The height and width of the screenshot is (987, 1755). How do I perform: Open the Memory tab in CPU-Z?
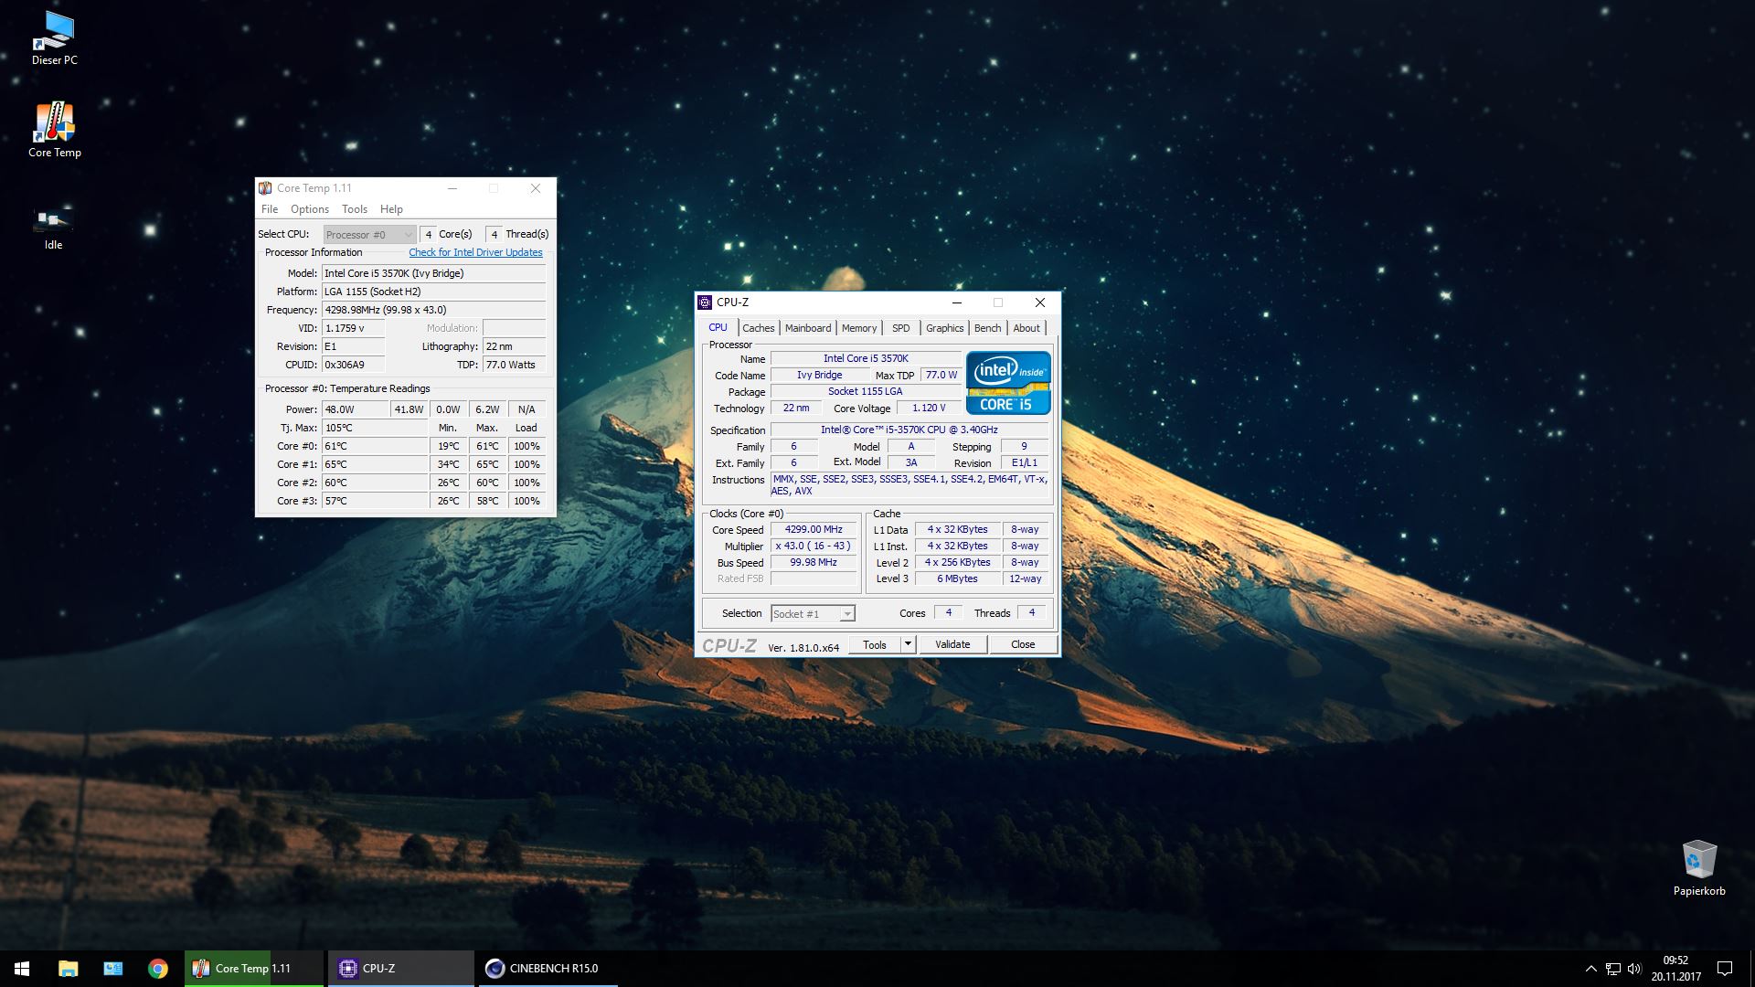[x=858, y=328]
